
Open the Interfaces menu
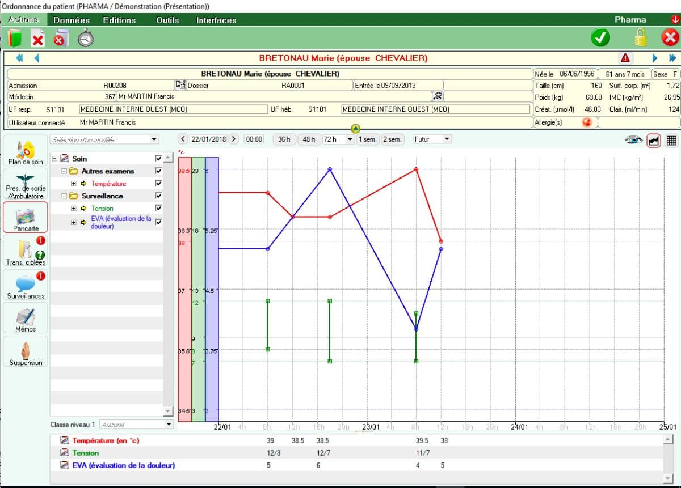pyautogui.click(x=216, y=20)
